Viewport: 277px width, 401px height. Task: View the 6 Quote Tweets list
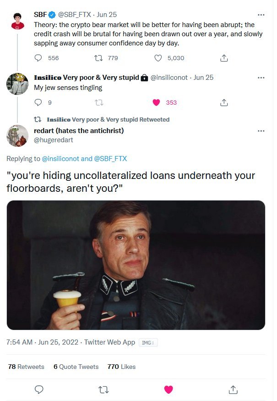click(76, 367)
